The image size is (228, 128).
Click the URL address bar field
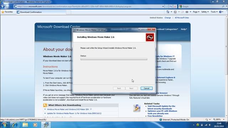88,6
